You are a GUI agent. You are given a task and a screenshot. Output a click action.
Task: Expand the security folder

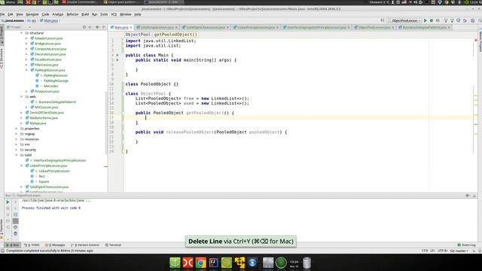pos(17,150)
